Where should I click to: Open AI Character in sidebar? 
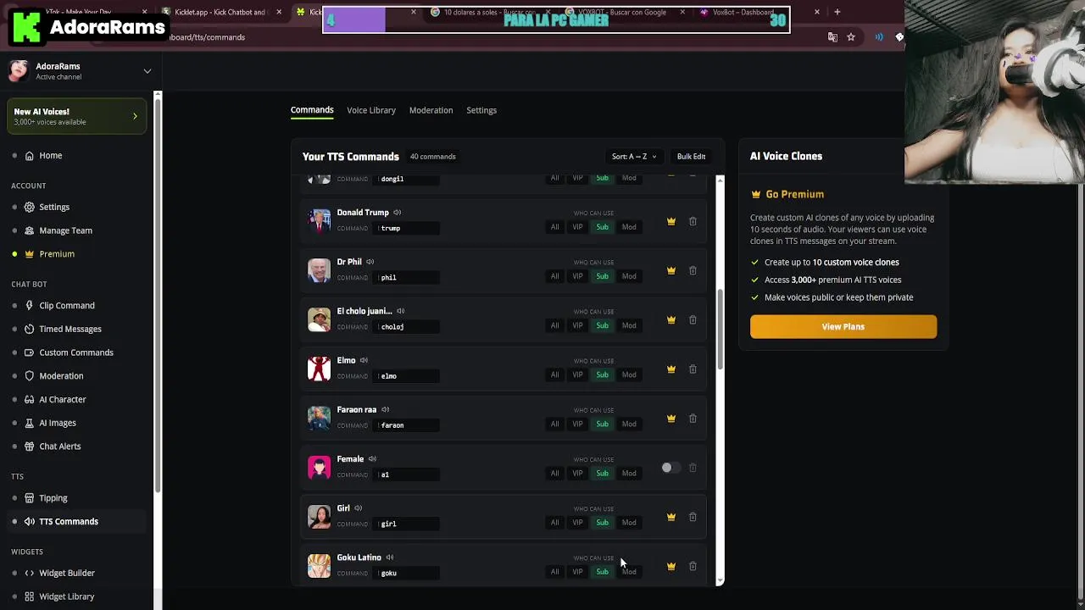pos(63,400)
